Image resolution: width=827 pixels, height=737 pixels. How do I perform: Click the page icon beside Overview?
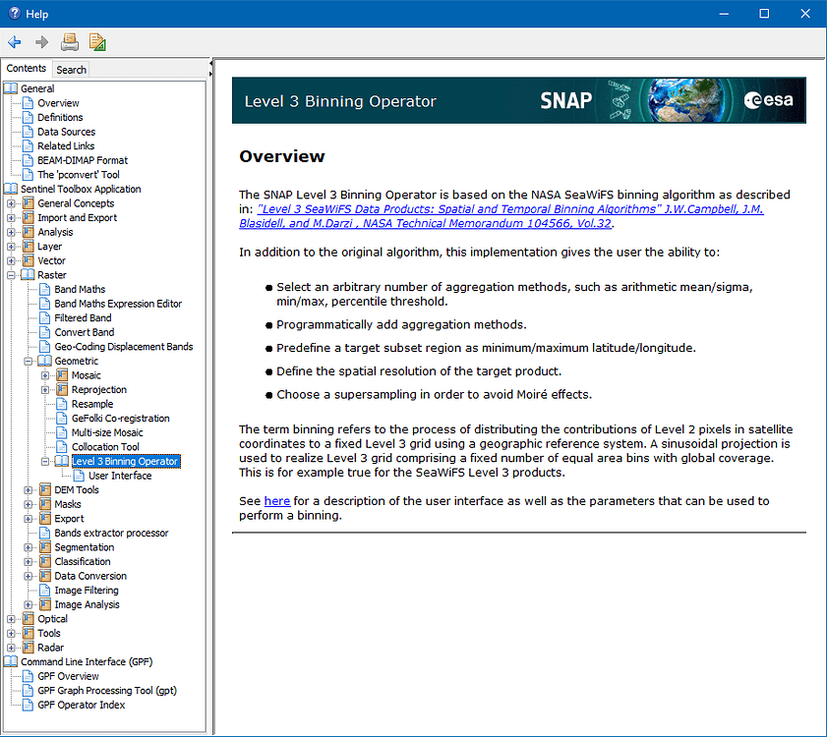28,103
